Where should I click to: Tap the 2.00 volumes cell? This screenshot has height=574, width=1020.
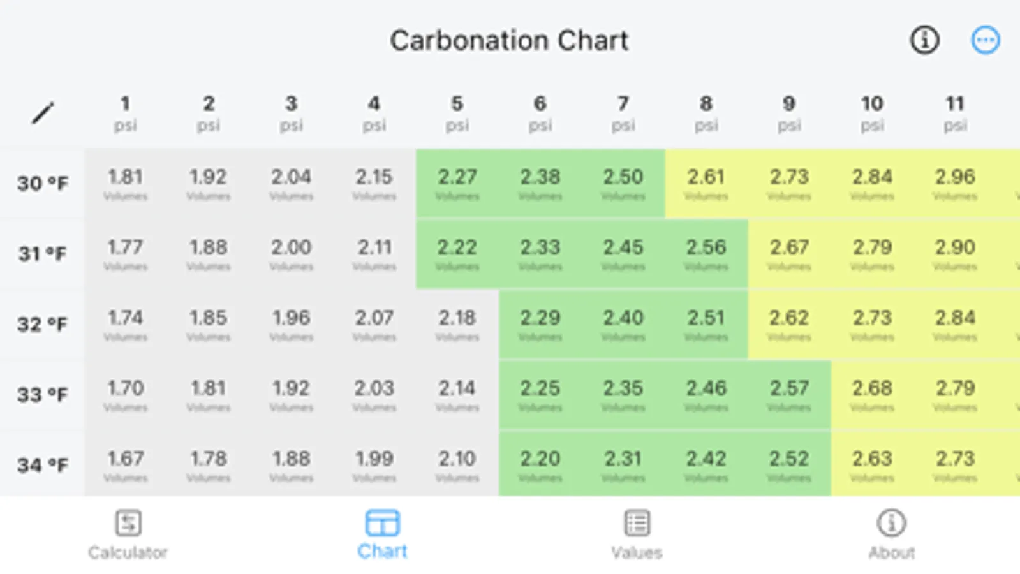tap(291, 254)
